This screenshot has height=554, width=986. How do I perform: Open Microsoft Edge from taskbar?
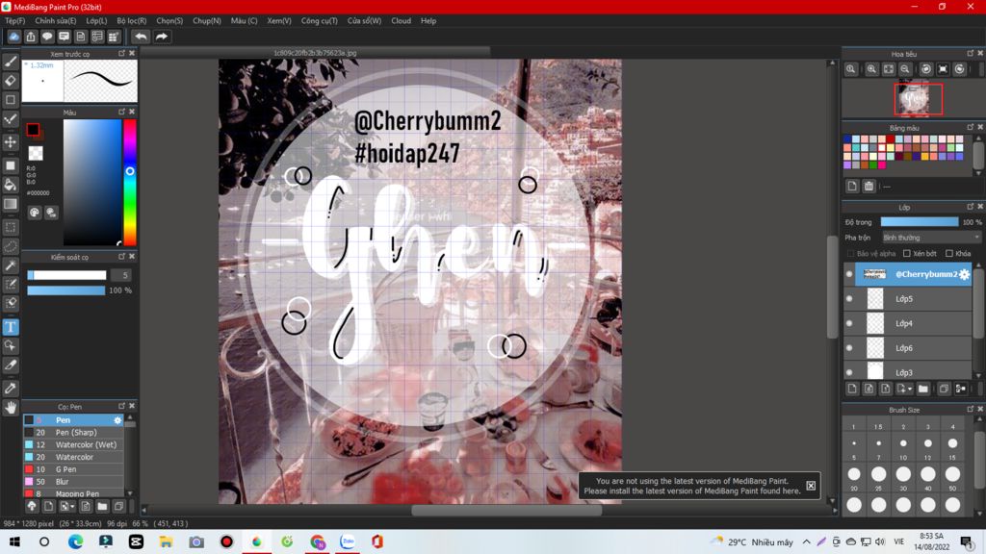75,541
